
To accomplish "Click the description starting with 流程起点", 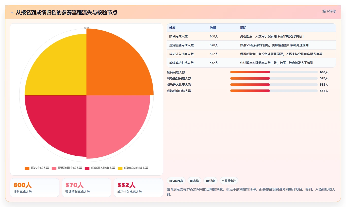I will coord(272,36).
